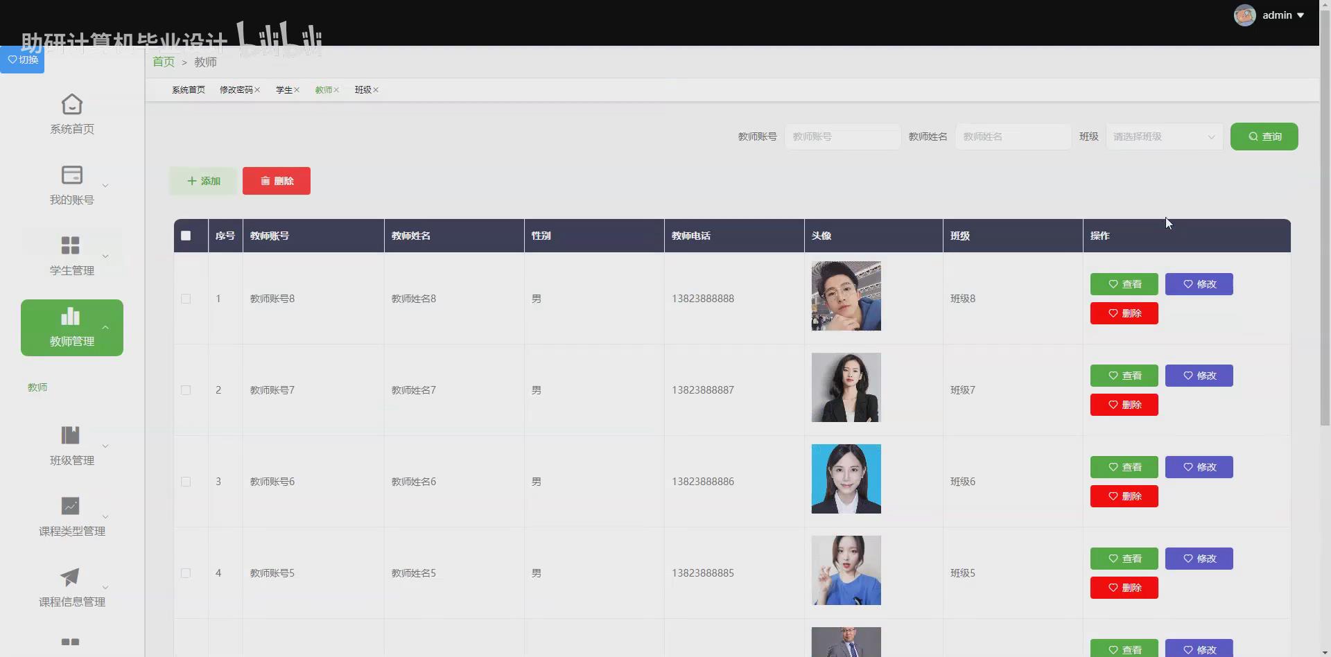
Task: Toggle the select-all header checkbox
Action: point(186,236)
